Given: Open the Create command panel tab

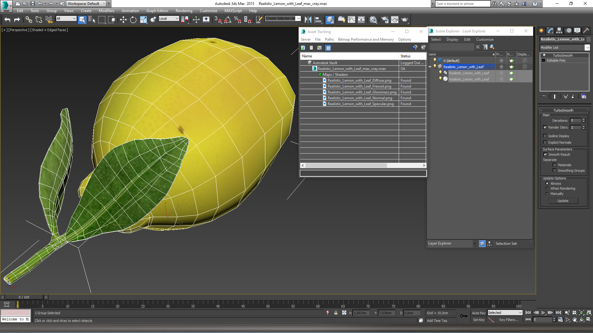Looking at the screenshot, I should pos(541,30).
